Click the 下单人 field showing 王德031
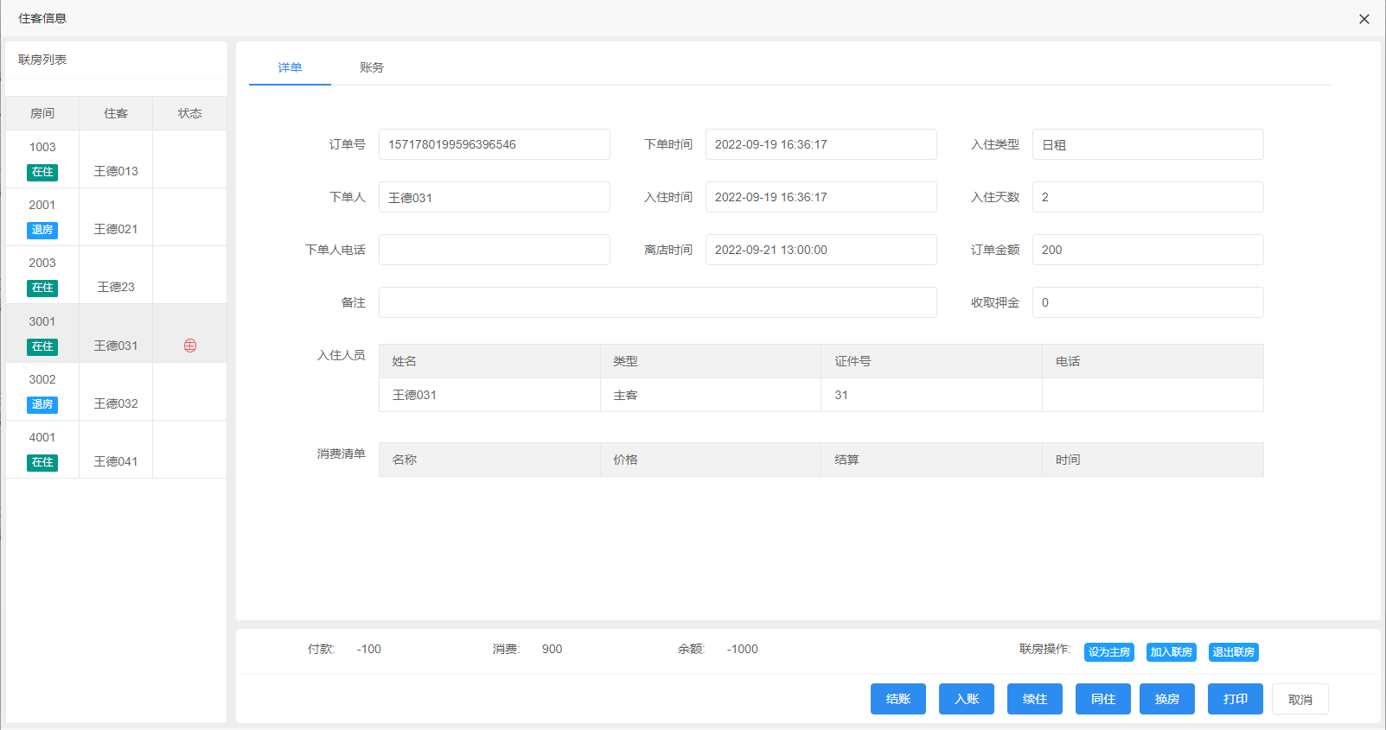1386x730 pixels. (x=495, y=197)
